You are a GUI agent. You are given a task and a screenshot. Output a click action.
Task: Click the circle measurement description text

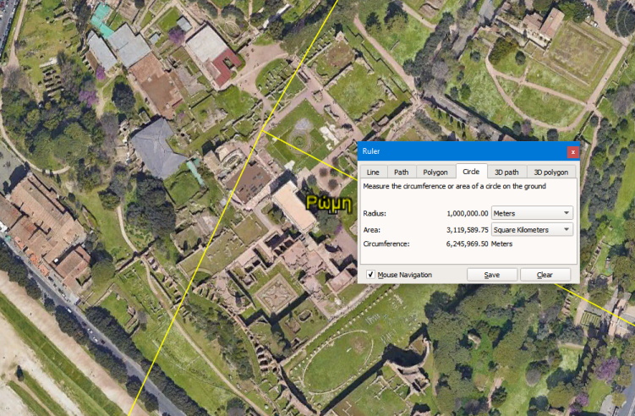454,186
